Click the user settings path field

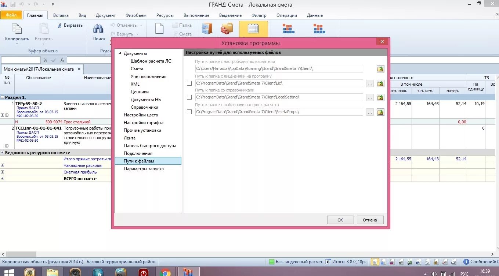[x=279, y=69]
